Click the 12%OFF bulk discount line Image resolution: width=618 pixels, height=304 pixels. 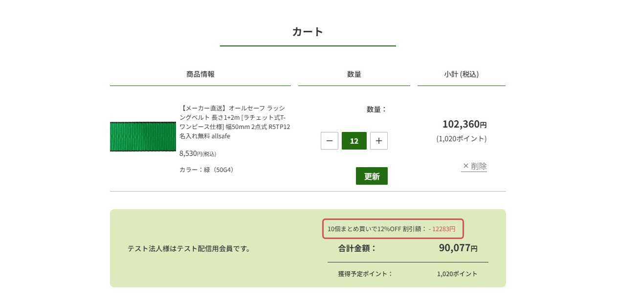(391, 229)
